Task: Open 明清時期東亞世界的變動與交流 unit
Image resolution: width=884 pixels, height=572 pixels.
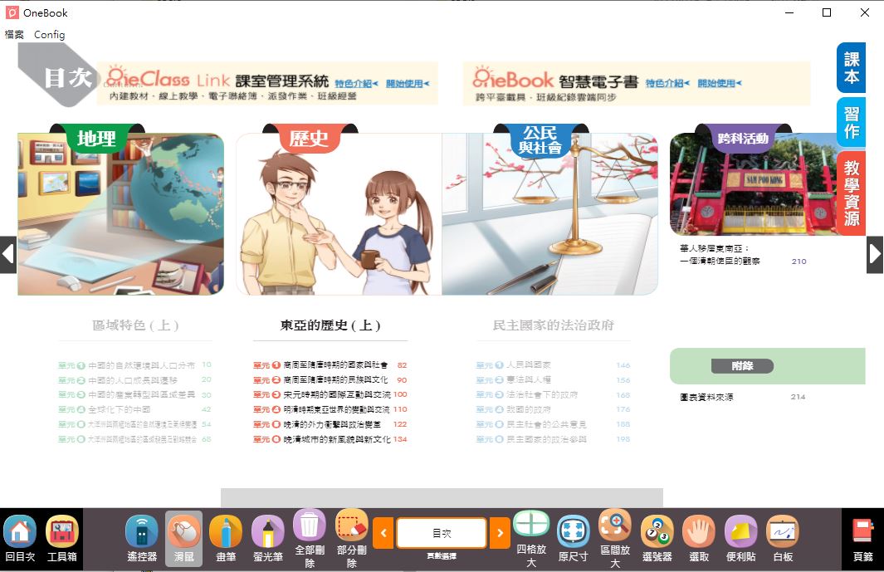Action: click(330, 409)
